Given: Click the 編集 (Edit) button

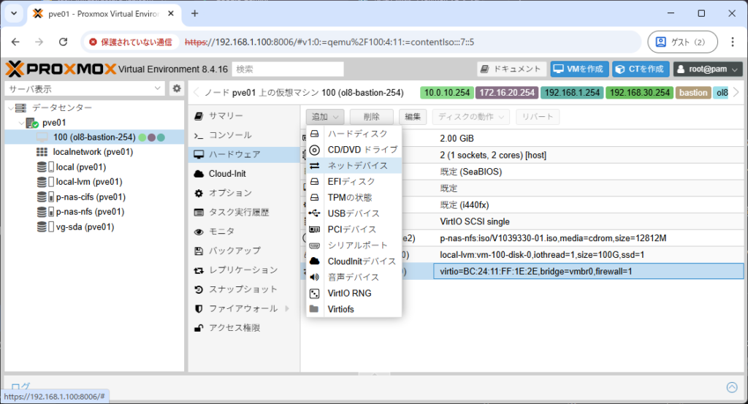Looking at the screenshot, I should click(x=413, y=117).
